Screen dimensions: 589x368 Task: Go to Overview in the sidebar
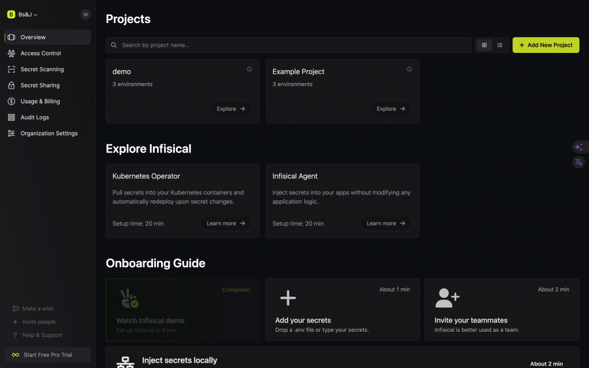48,37
